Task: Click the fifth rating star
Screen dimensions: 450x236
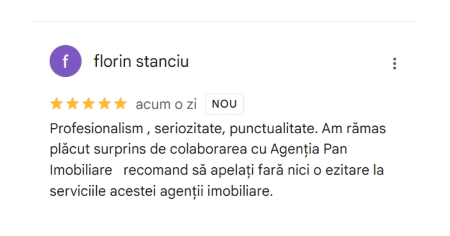Action: [x=120, y=104]
